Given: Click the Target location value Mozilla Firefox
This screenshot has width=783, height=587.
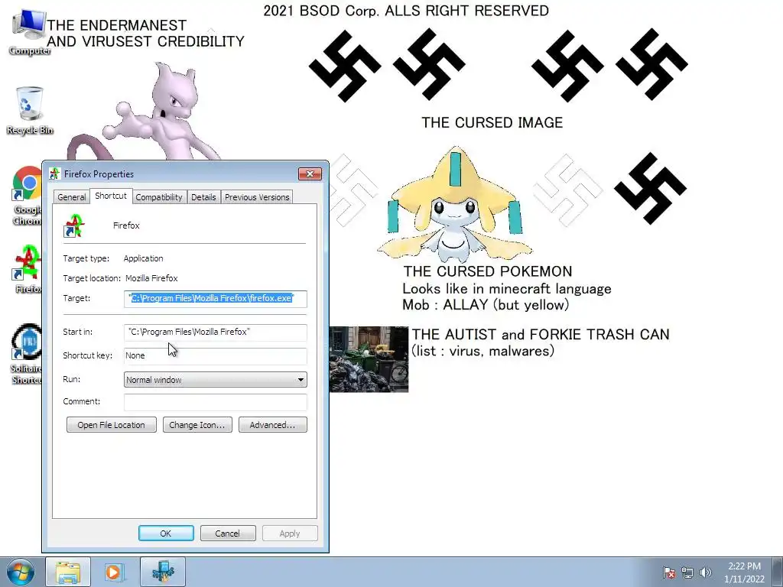Looking at the screenshot, I should click(x=151, y=278).
